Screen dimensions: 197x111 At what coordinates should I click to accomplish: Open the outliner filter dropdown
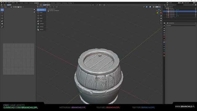tap(193, 5)
